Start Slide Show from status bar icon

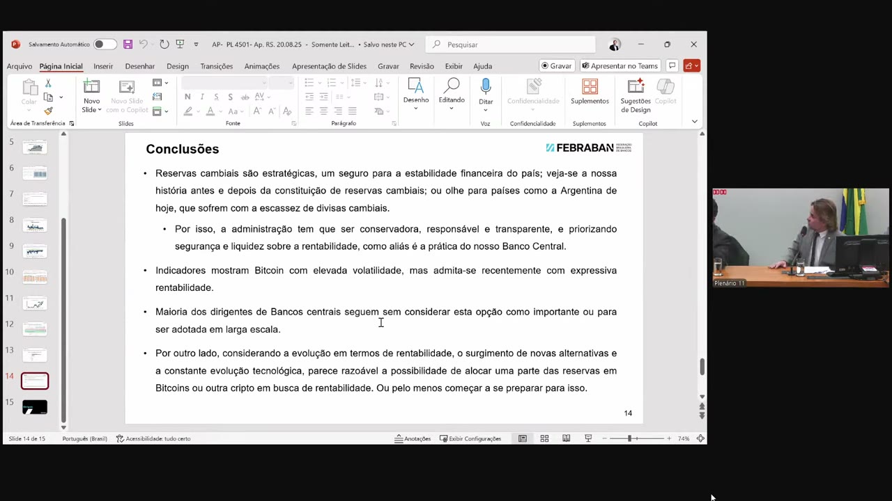point(588,438)
